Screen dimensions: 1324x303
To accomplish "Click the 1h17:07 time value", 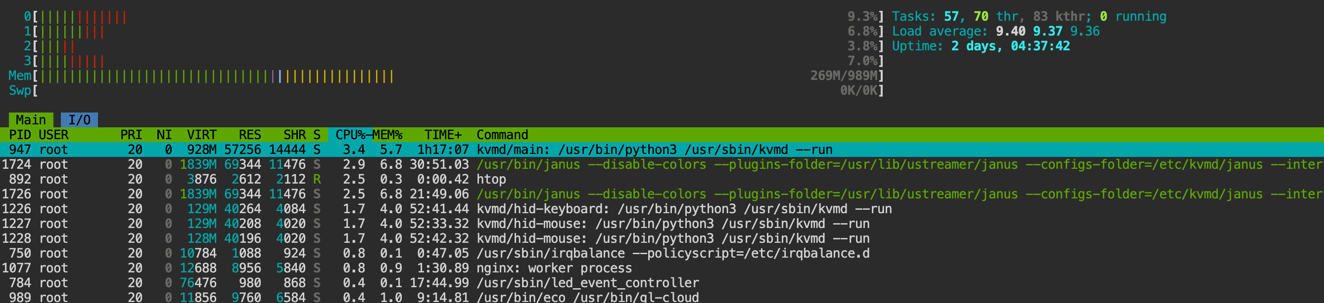I will (x=443, y=150).
